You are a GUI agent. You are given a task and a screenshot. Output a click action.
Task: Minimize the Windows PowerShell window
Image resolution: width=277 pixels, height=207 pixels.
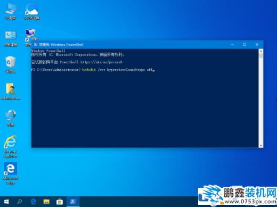tap(232, 45)
